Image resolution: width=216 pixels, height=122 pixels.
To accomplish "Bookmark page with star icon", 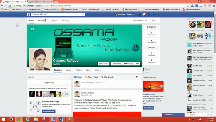I will point(188,6).
